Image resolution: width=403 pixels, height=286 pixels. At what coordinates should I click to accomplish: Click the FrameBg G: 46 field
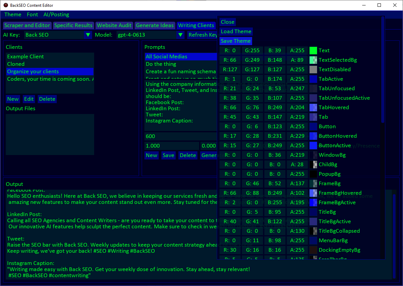[x=252, y=184]
